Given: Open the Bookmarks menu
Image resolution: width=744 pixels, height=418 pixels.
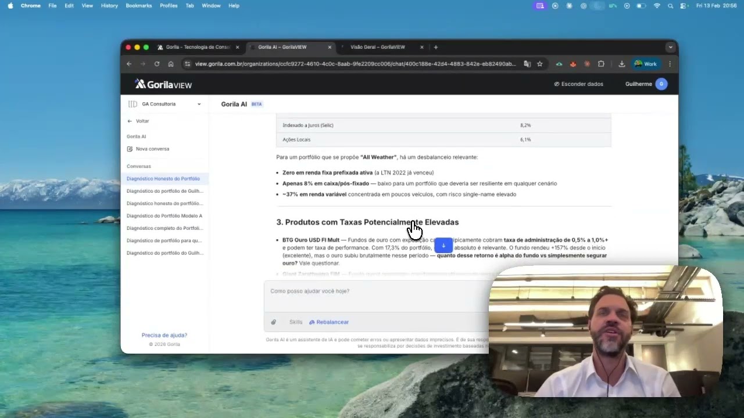Looking at the screenshot, I should coord(139,6).
